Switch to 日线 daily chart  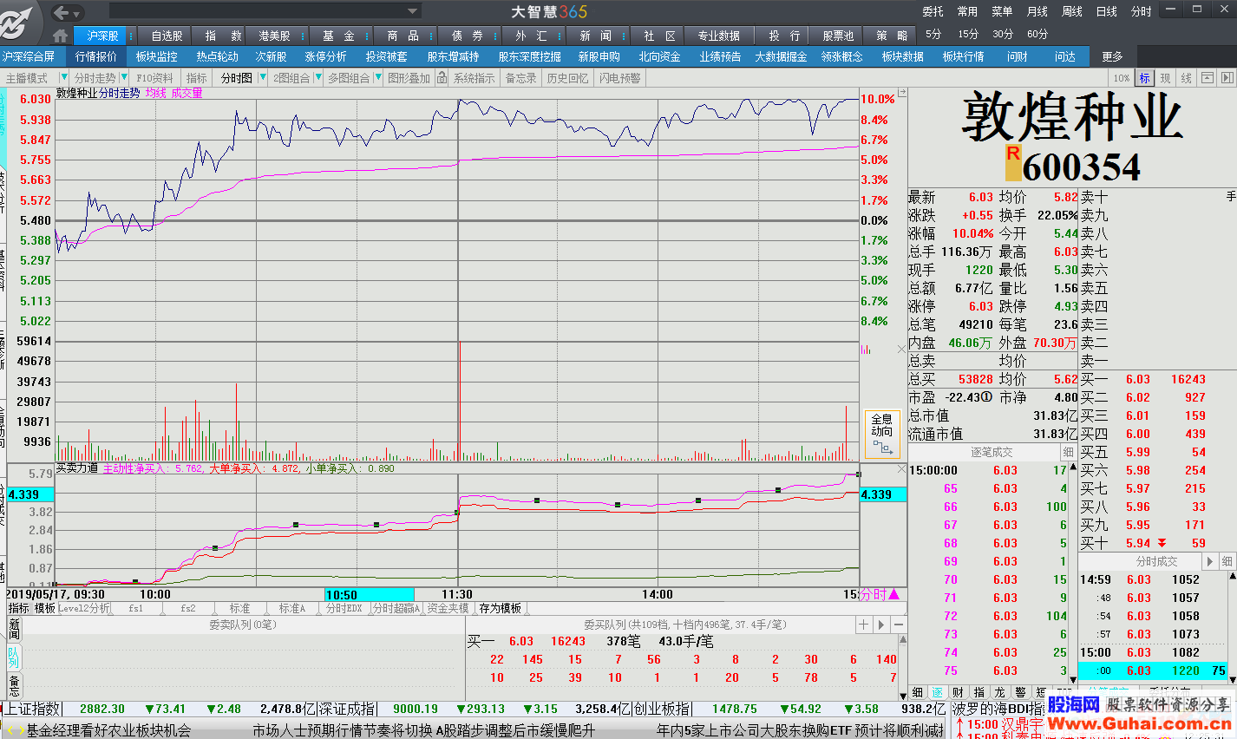(1106, 11)
